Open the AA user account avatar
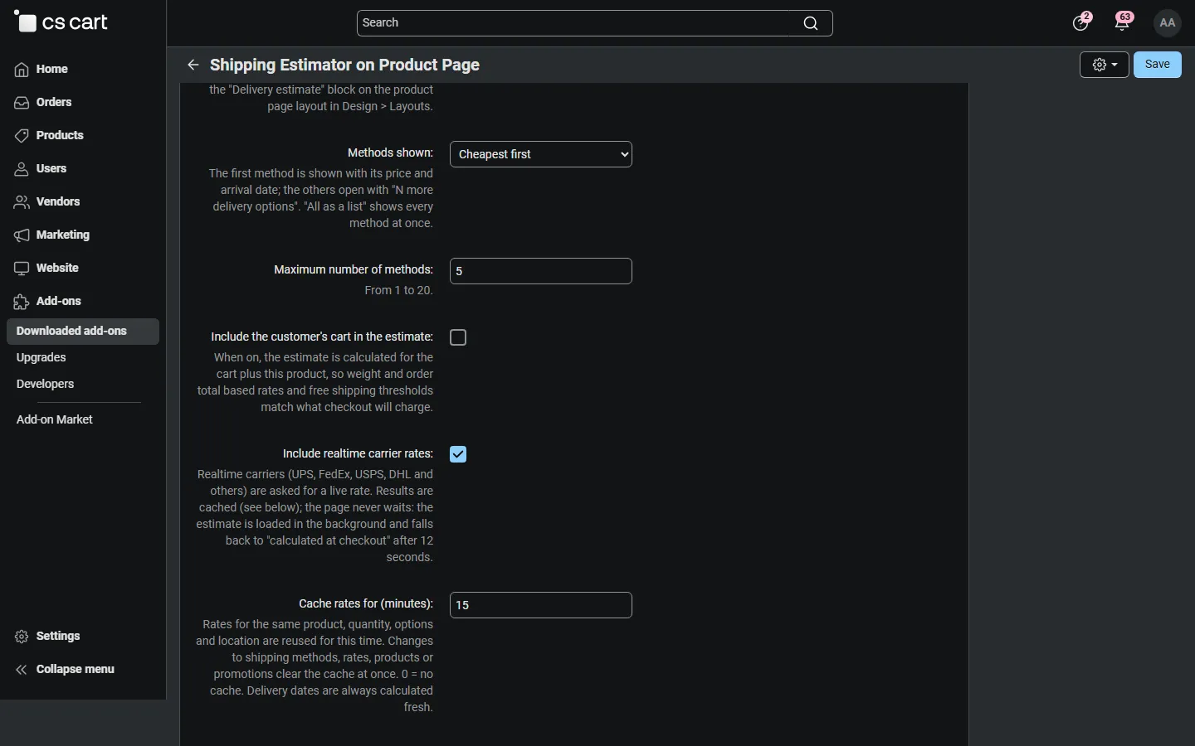Viewport: 1195px width, 746px height. (x=1168, y=23)
